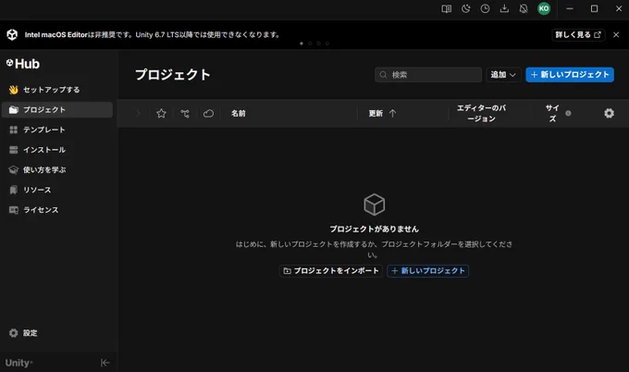Focus the 検索 search field
Viewport: 629px width, 372px height.
click(428, 75)
